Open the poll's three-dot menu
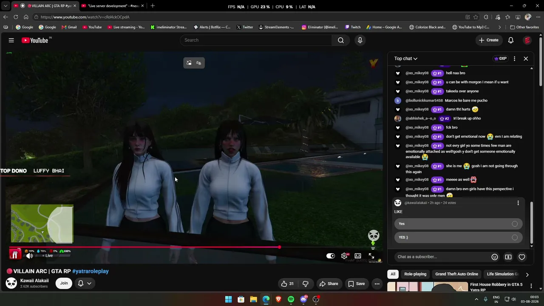This screenshot has width=544, height=306. pos(518,203)
